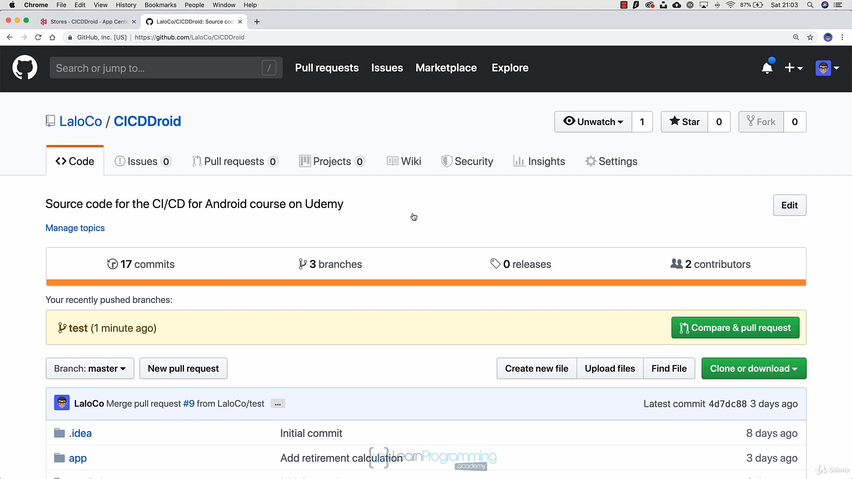This screenshot has width=852, height=479.
Task: Open the History menu in menu bar
Action: pos(126,5)
